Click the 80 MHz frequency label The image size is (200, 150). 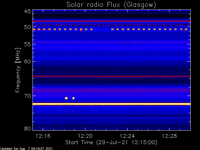point(27,128)
